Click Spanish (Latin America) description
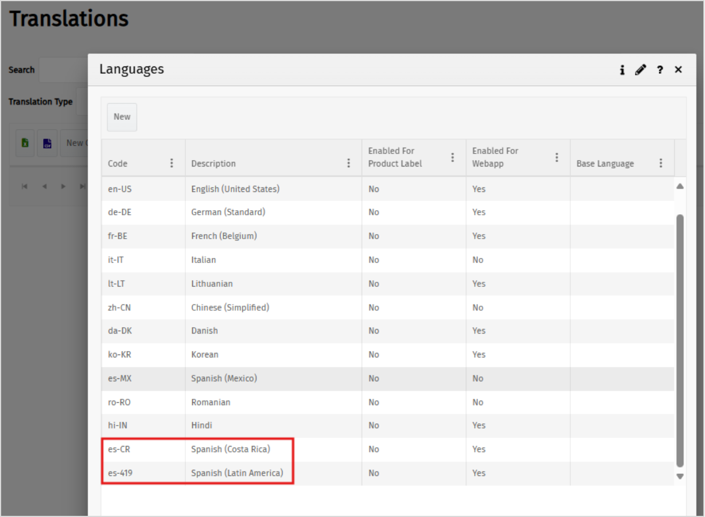Image resolution: width=705 pixels, height=517 pixels. (237, 473)
